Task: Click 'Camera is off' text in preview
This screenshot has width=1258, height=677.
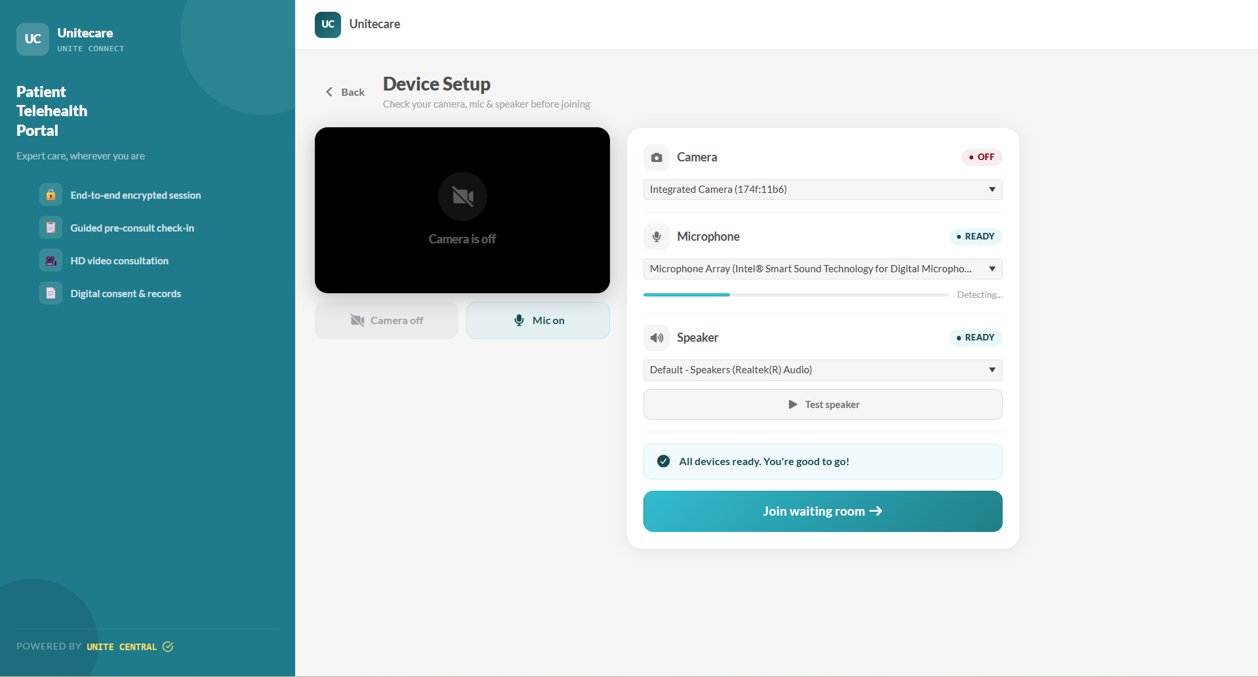Action: pyautogui.click(x=462, y=239)
